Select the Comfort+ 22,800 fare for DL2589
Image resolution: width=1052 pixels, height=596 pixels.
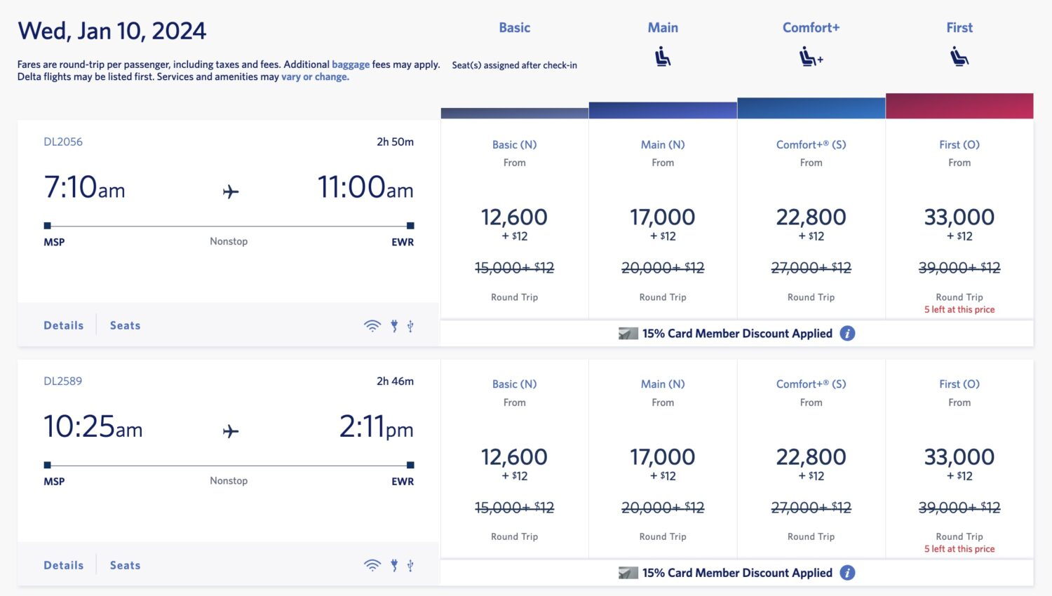(x=811, y=459)
